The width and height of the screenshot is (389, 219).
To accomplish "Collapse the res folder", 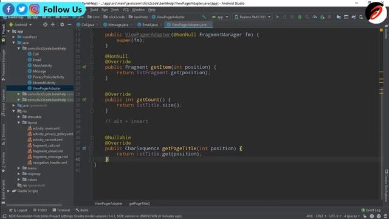I will pyautogui.click(x=13, y=111).
